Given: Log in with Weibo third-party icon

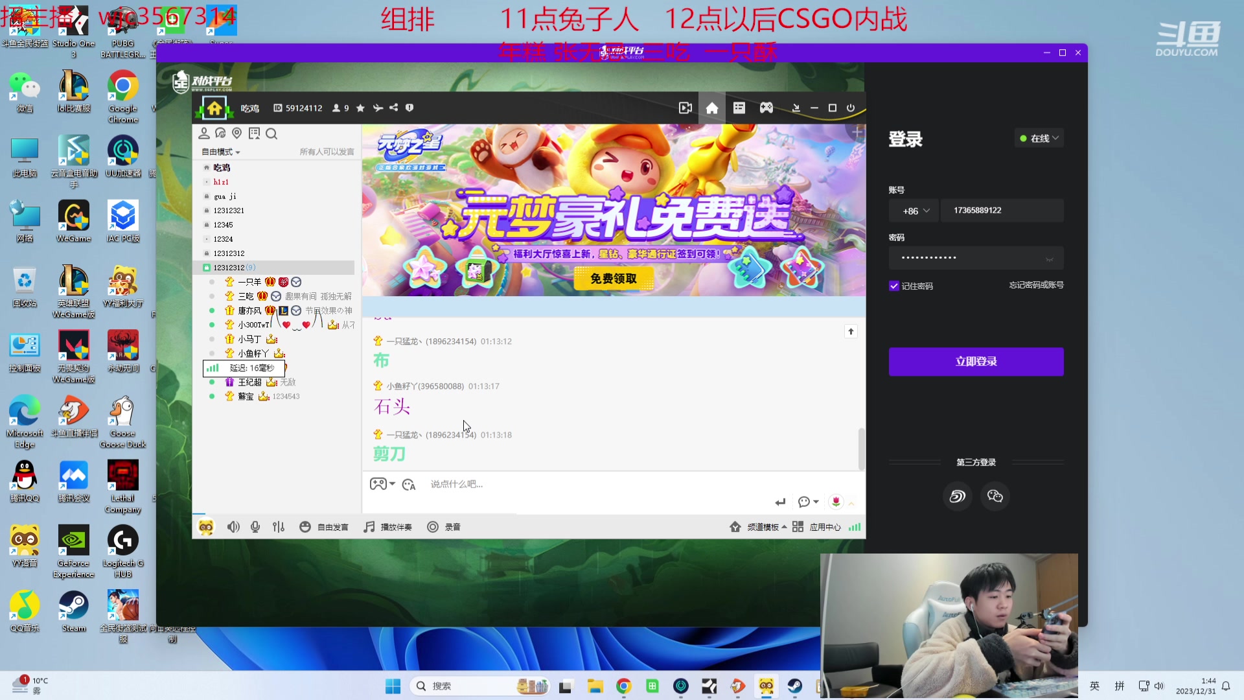Looking at the screenshot, I should point(957,496).
